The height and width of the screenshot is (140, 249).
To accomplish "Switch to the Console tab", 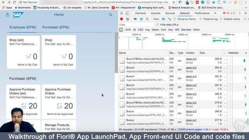I will tap(156, 13).
